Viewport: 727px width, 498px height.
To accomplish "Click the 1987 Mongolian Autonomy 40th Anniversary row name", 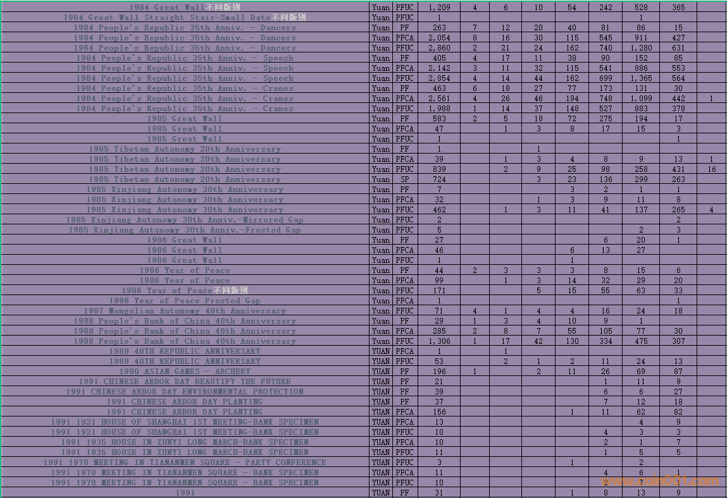I will [x=185, y=311].
